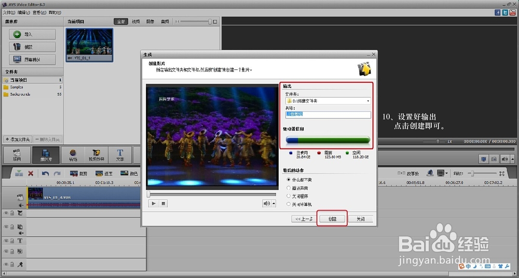Click the main video track audio speaker icon

coord(21,205)
